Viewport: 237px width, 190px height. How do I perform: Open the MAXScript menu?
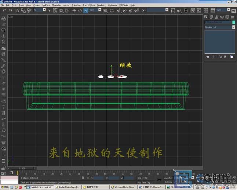[x=124, y=5]
